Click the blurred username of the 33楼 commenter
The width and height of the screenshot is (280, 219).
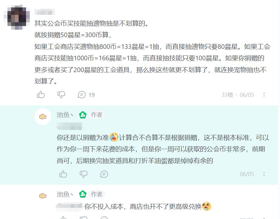[45, 12]
